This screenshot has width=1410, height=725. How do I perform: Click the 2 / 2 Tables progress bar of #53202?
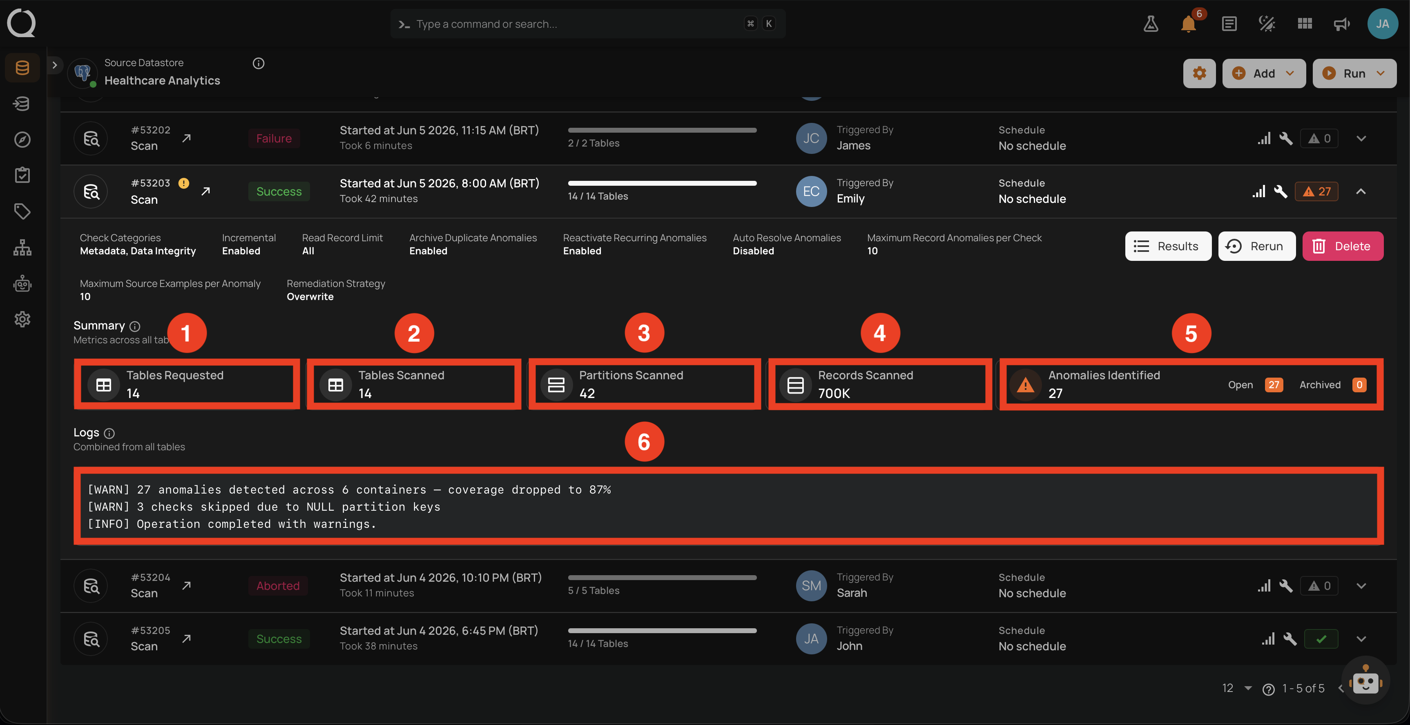click(662, 130)
